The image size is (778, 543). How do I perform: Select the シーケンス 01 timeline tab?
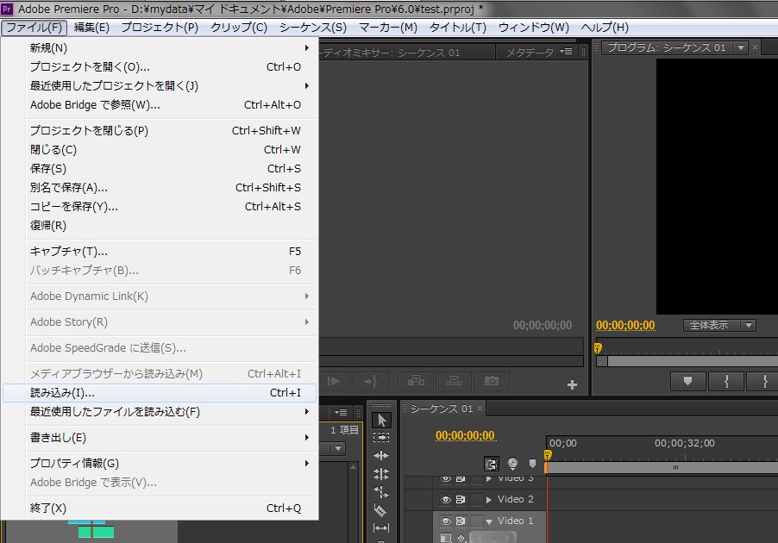441,409
